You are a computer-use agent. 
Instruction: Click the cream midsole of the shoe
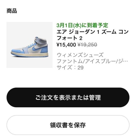coord(29,55)
